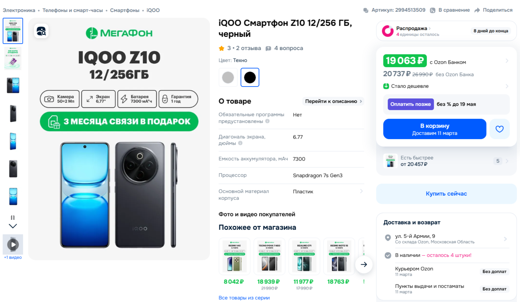Go to Электроника breadcrumb

tap(19, 10)
